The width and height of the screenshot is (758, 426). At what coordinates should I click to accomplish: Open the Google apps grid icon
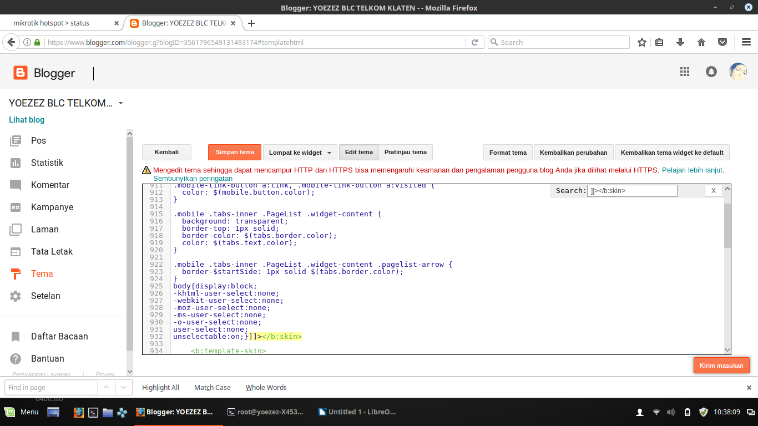pos(685,72)
